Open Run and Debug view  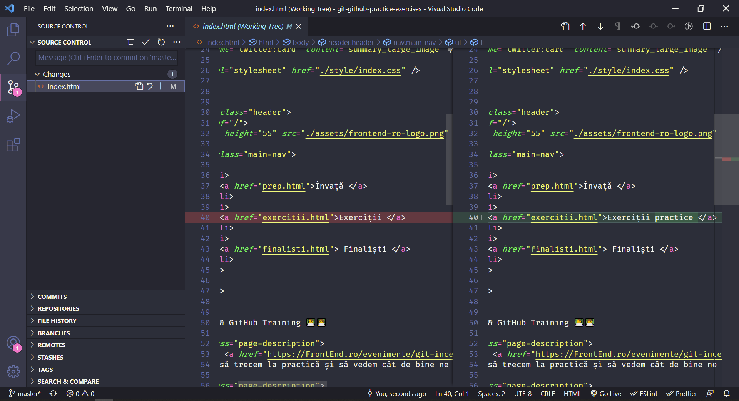(x=13, y=116)
